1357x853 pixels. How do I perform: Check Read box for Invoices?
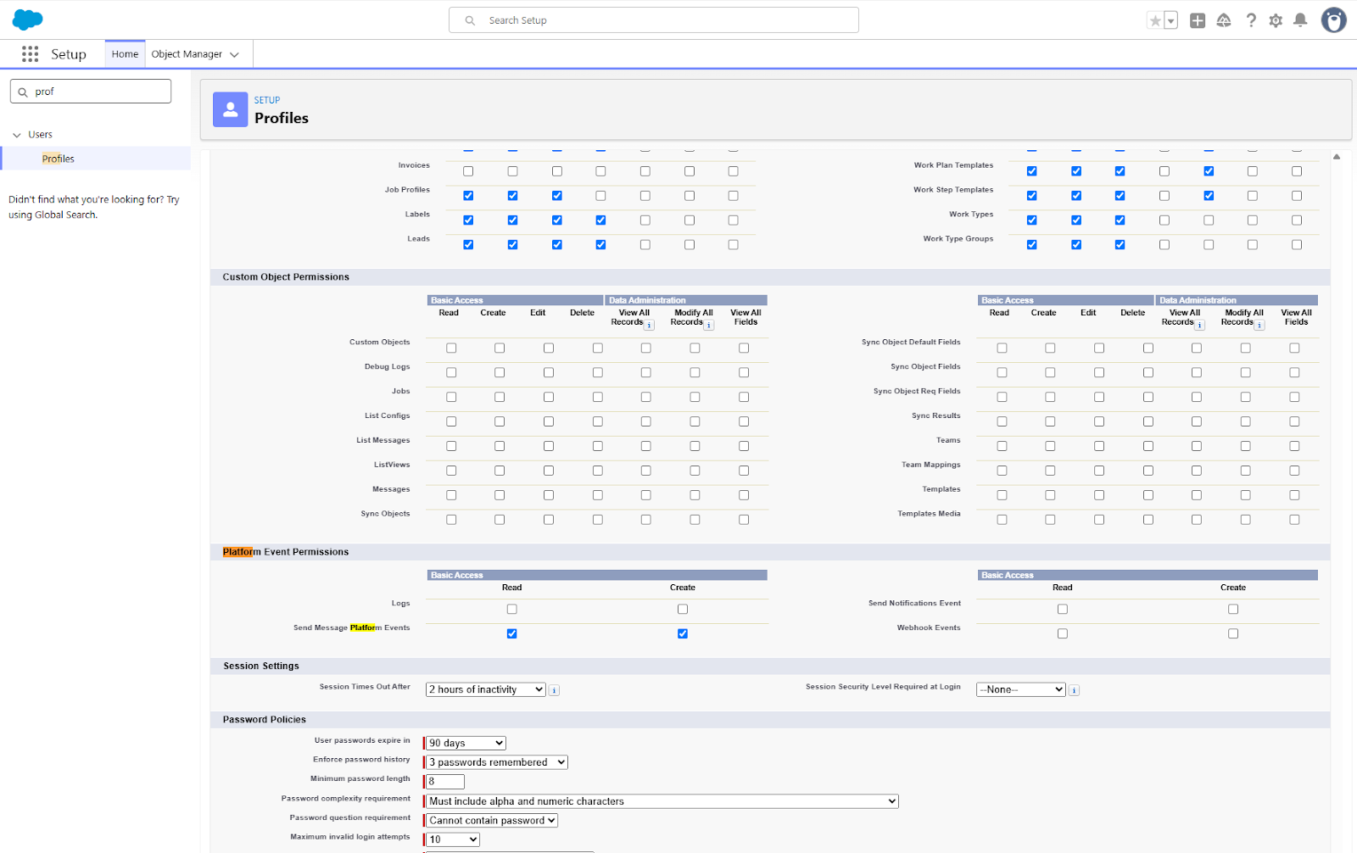[468, 171]
